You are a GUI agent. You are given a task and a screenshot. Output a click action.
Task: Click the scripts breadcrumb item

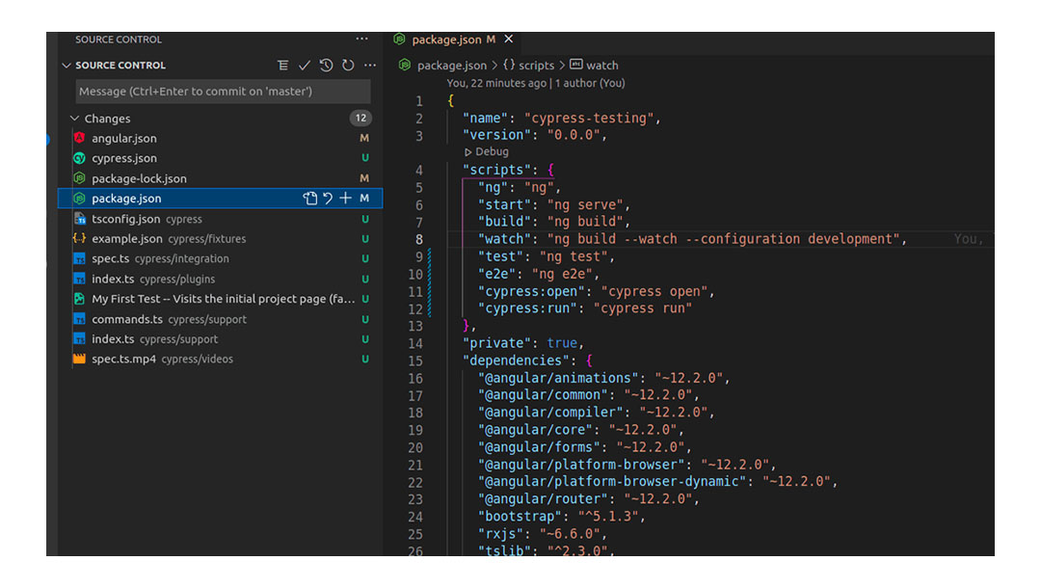pos(536,66)
